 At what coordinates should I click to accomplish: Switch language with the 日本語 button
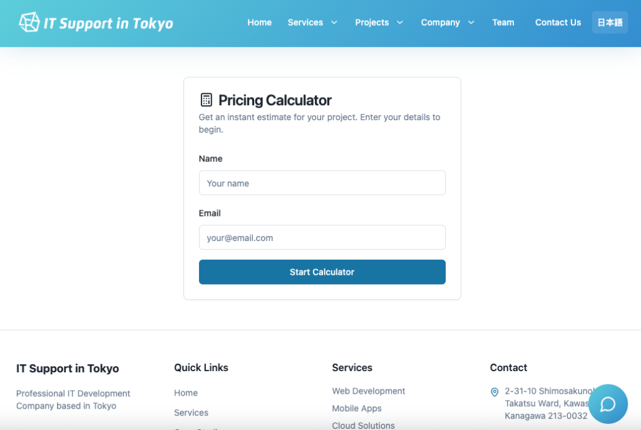click(x=610, y=23)
